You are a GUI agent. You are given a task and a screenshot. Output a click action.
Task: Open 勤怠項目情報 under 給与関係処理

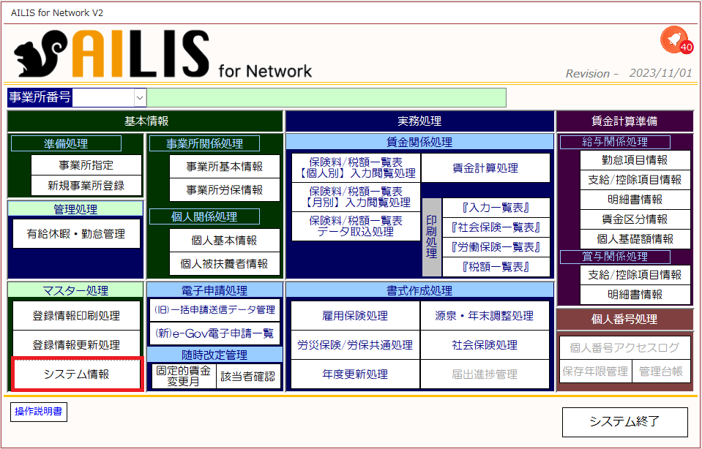point(635,160)
